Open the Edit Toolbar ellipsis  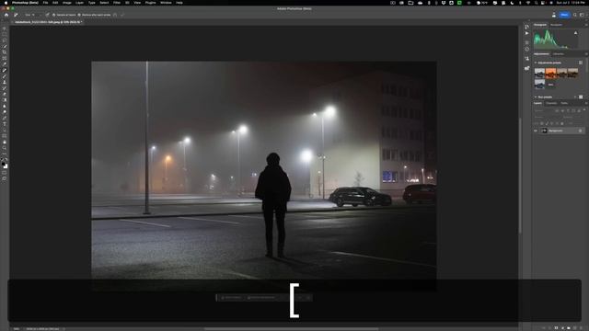coord(5,154)
